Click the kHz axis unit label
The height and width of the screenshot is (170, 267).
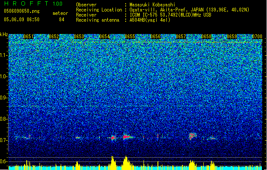tap(4, 34)
